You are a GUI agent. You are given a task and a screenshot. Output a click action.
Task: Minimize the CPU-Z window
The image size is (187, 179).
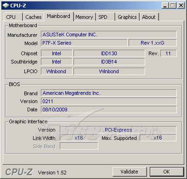(x=165, y=6)
